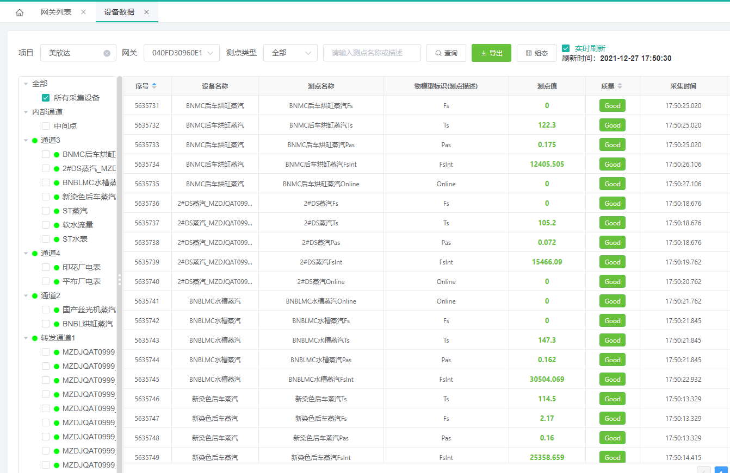Click the 通道3 green status dot
Viewport: 730px width, 473px height.
click(x=35, y=140)
